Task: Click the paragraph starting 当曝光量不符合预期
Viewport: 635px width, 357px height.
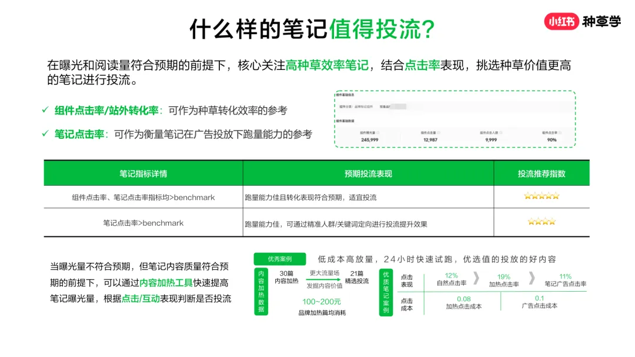Action: (140, 282)
